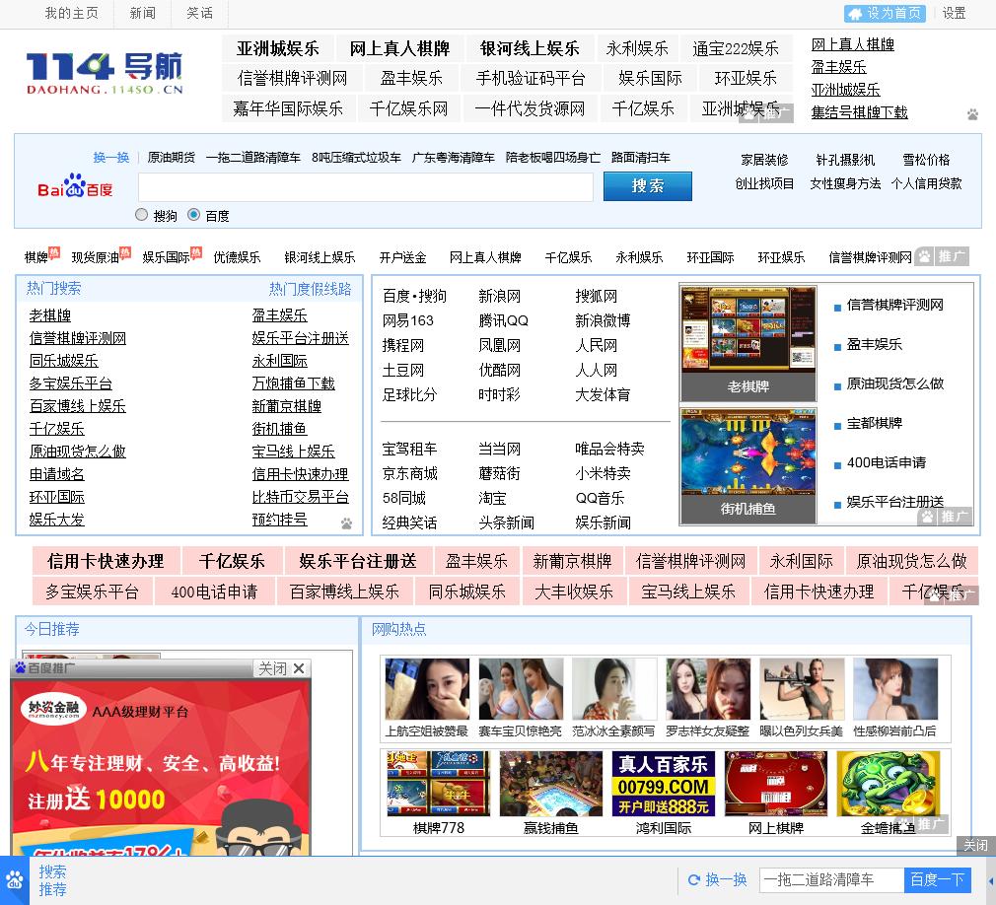Open the 网上棋牌 thumbnail
Viewport: 996px width, 905px height.
point(776,784)
